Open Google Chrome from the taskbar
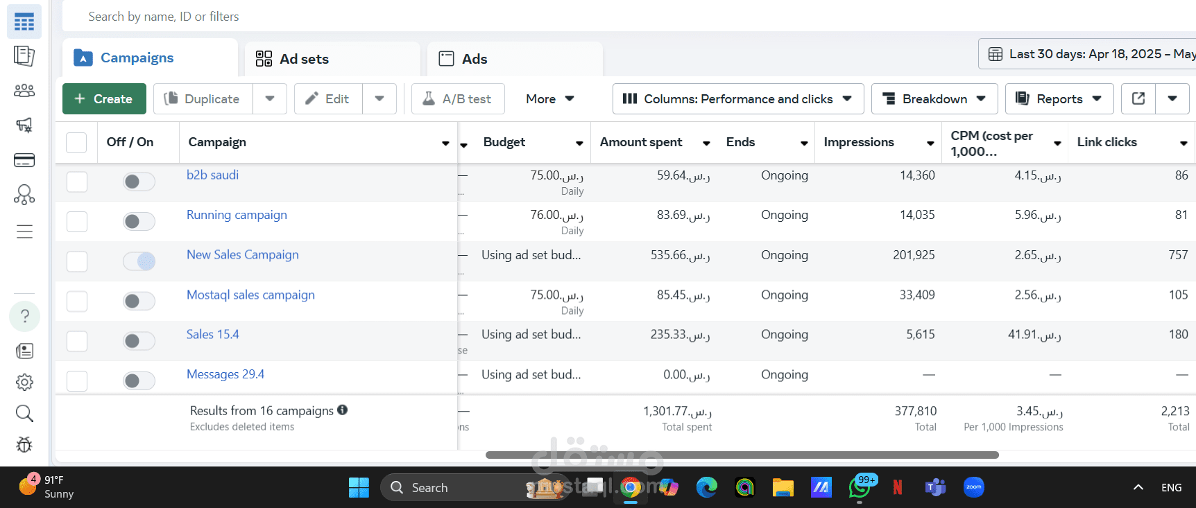1196x508 pixels. (x=630, y=487)
